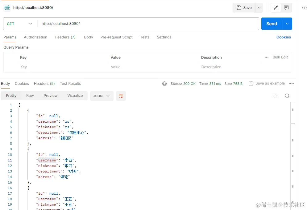Copy the response with the copy icon
Screen dimensions: 307x210
[275, 96]
